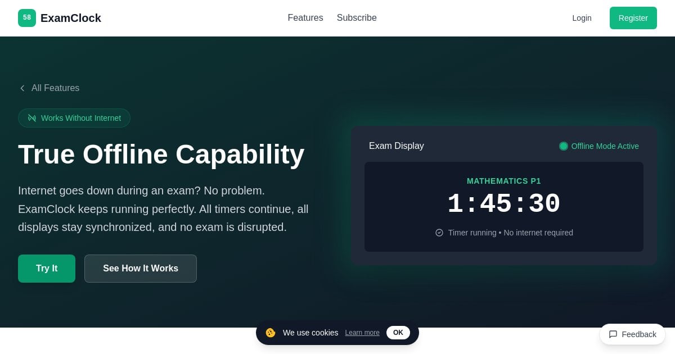
Task: Open the Subscribe menu item
Action: tap(357, 18)
